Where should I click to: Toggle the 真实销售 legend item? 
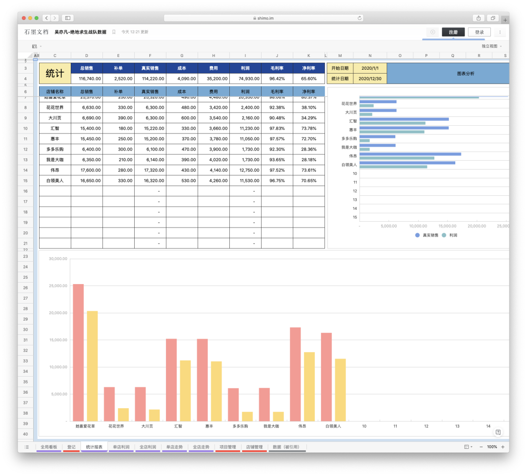point(427,235)
